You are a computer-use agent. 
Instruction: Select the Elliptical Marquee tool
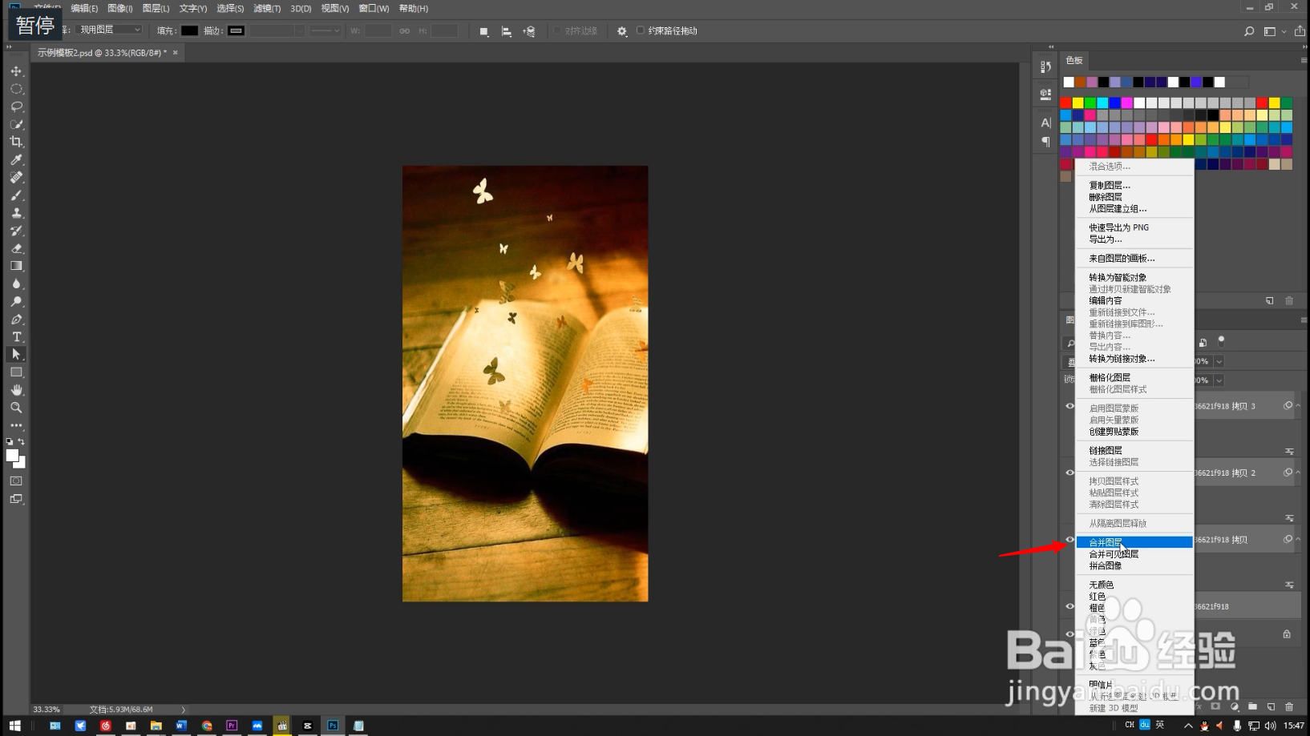pyautogui.click(x=16, y=89)
